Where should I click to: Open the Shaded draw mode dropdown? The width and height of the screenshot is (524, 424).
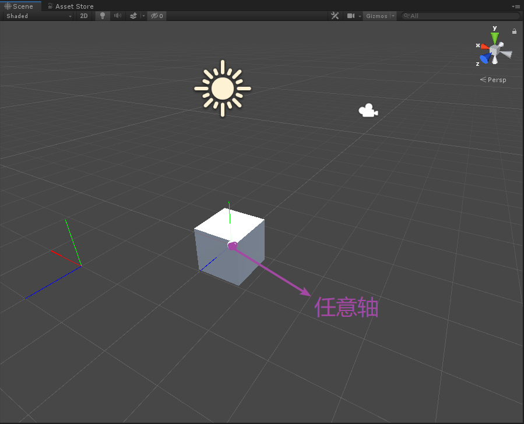[39, 16]
